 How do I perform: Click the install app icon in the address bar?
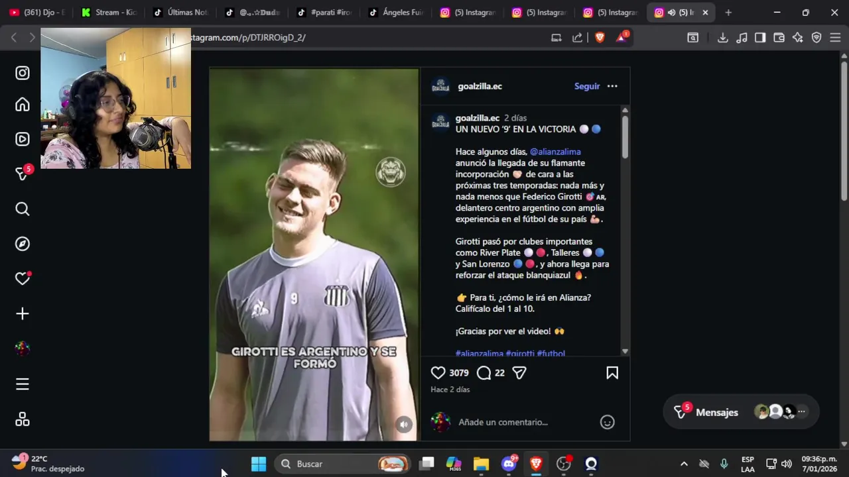click(556, 38)
